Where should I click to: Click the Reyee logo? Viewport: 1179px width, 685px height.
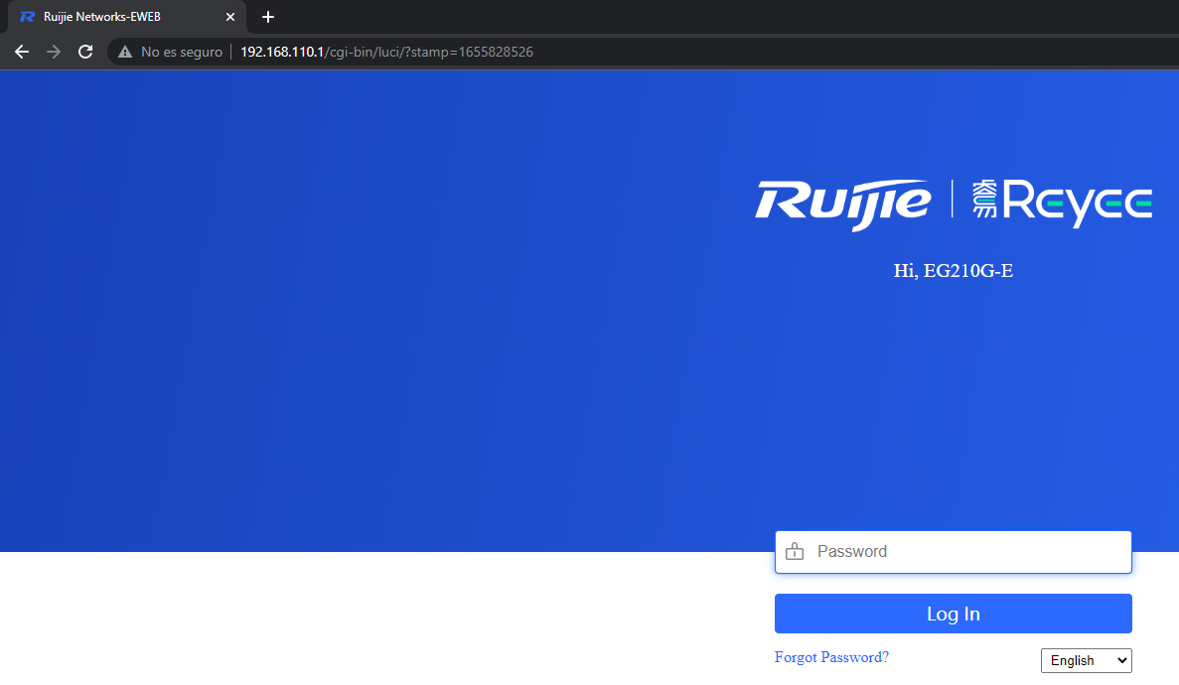pos(1062,203)
